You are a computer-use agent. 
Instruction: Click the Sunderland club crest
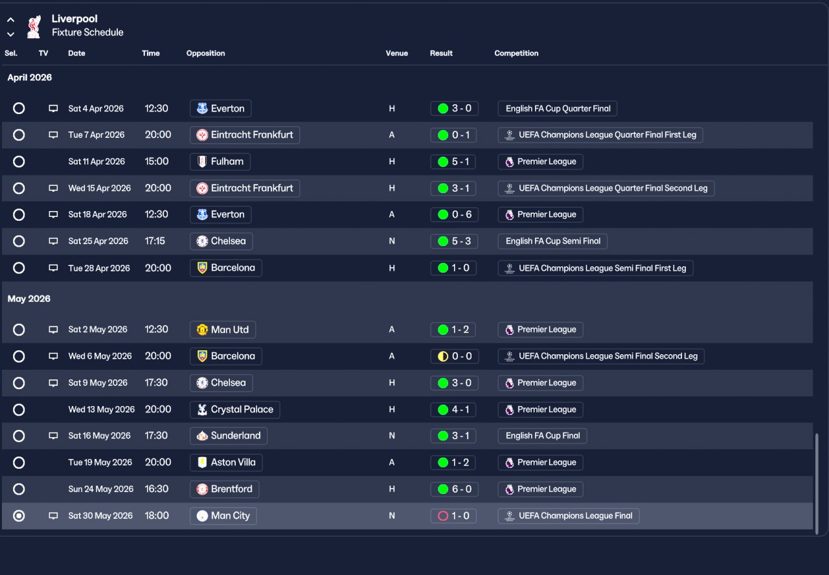pyautogui.click(x=202, y=436)
